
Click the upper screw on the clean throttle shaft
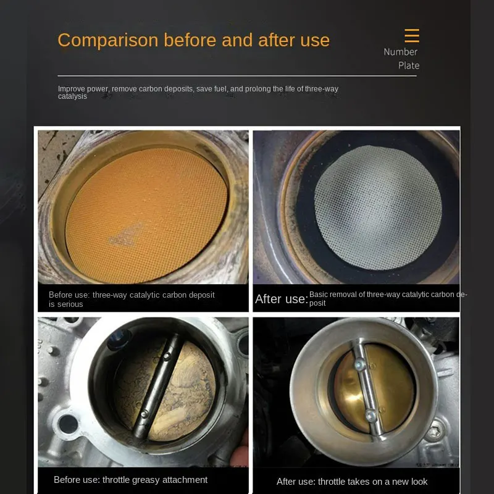(359, 364)
